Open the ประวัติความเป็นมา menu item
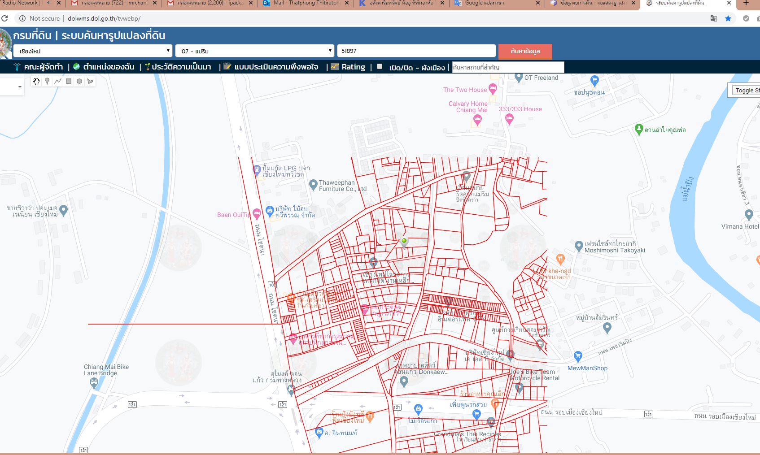Screen dimensions: 760x455 178,67
